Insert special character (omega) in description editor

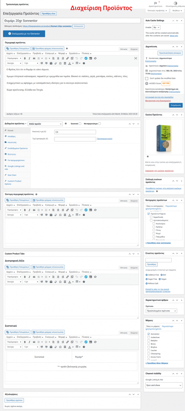pos(60,63)
